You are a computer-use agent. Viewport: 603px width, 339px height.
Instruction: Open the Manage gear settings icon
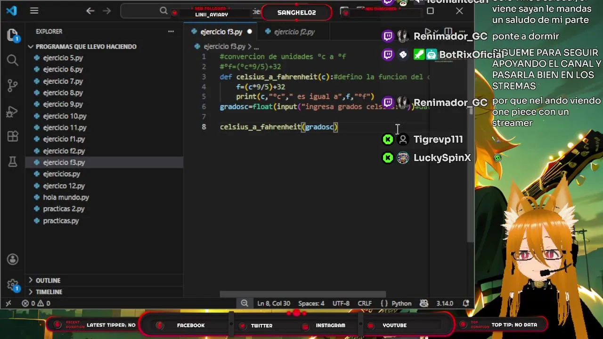13,285
